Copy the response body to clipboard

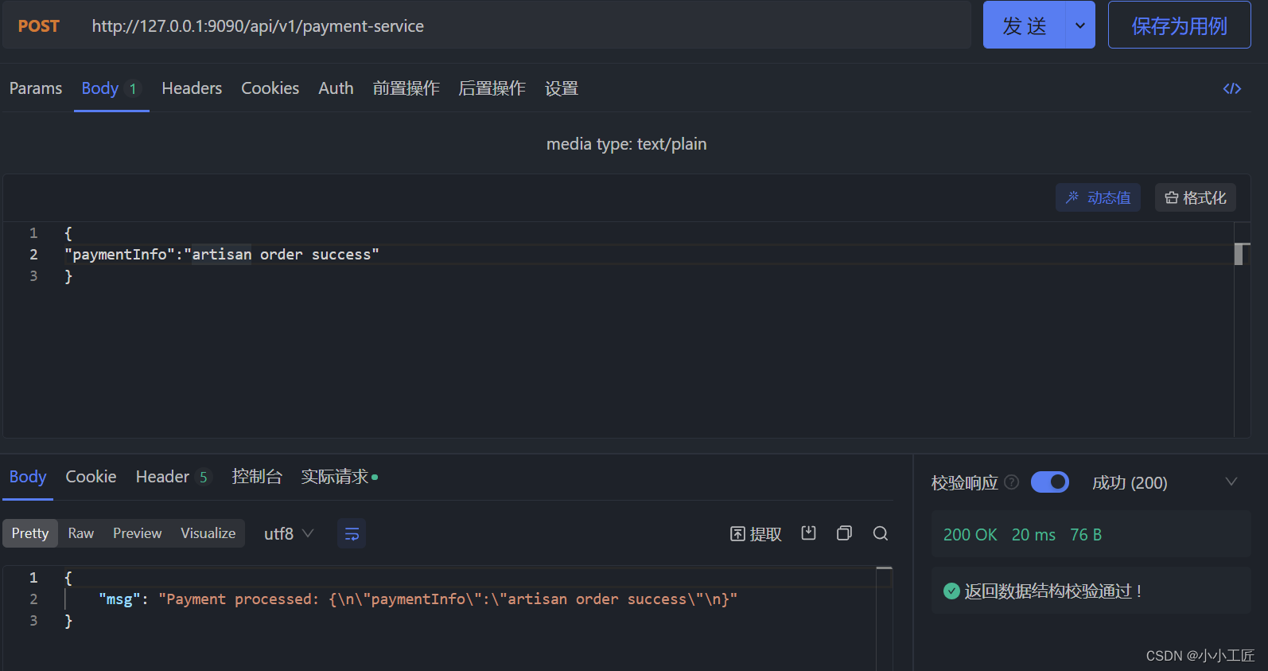coord(844,533)
